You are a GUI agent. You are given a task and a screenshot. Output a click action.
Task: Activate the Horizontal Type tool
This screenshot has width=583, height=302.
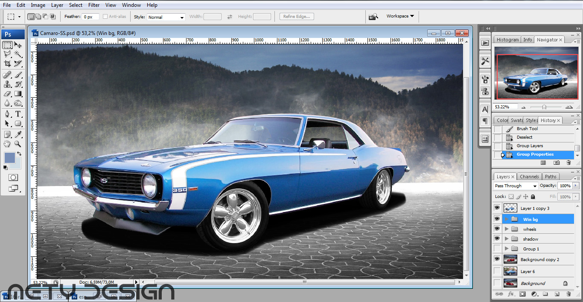(x=18, y=114)
